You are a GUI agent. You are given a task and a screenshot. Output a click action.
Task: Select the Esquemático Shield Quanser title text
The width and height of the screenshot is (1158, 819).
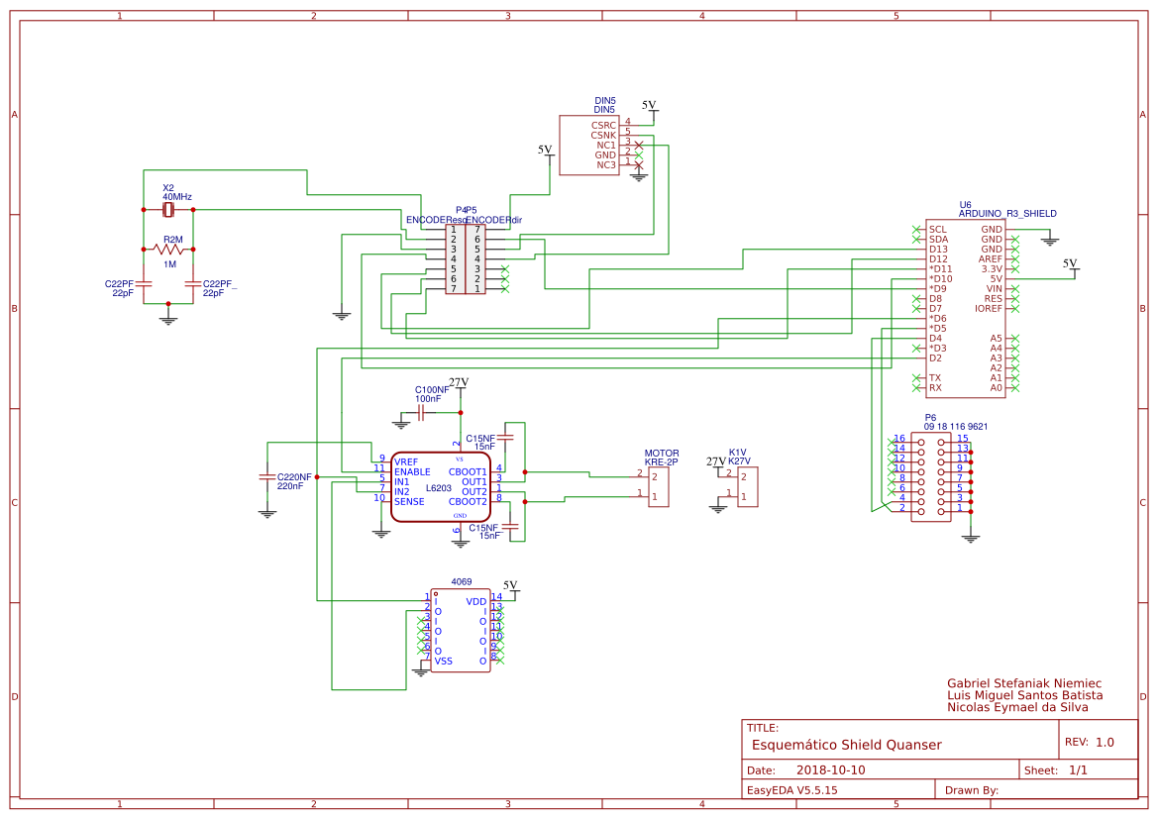click(844, 743)
